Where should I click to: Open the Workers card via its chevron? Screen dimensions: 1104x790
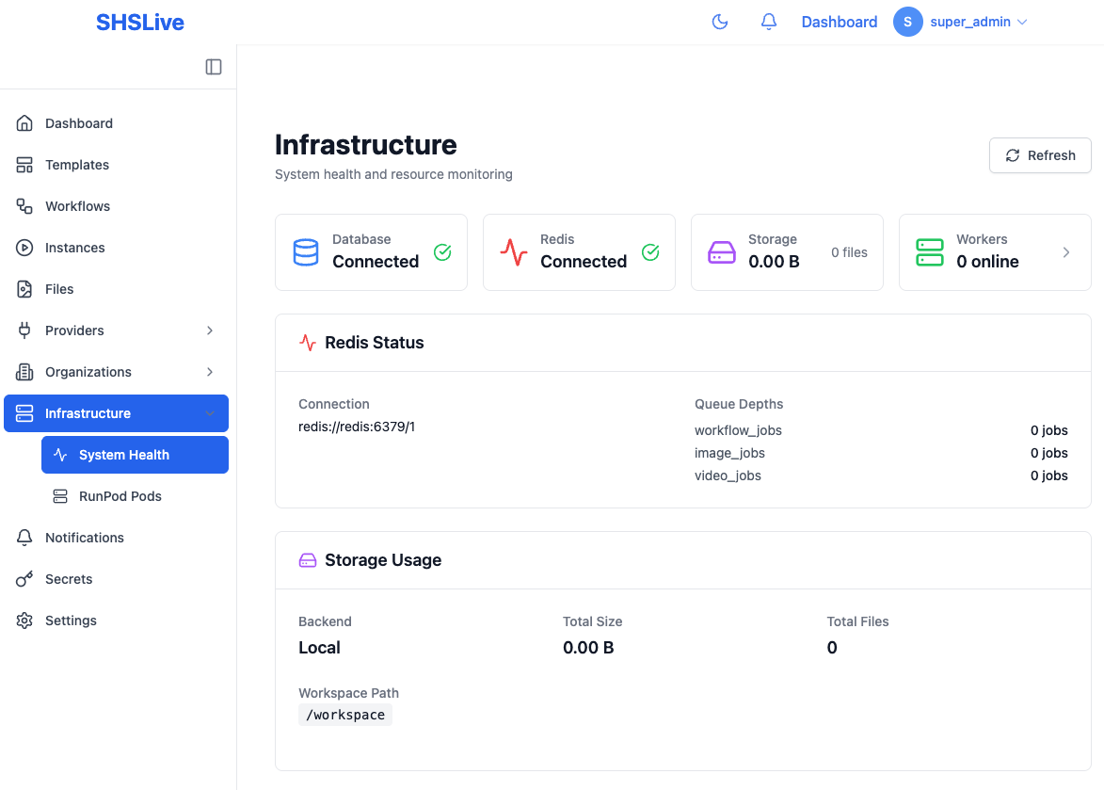pyautogui.click(x=1065, y=251)
